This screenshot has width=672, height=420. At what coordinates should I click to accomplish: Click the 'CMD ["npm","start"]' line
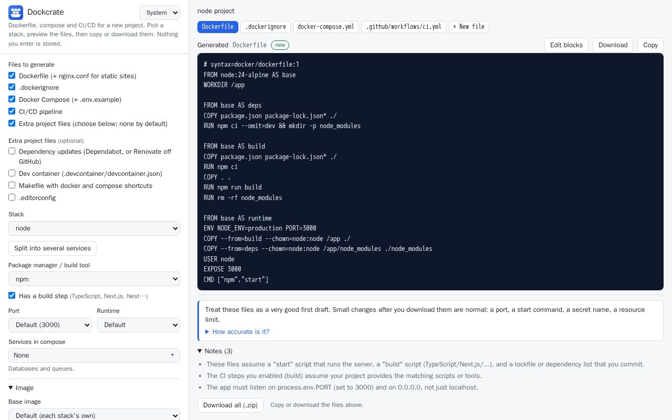point(236,280)
